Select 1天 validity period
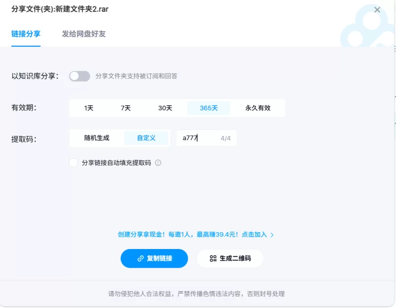 89,108
